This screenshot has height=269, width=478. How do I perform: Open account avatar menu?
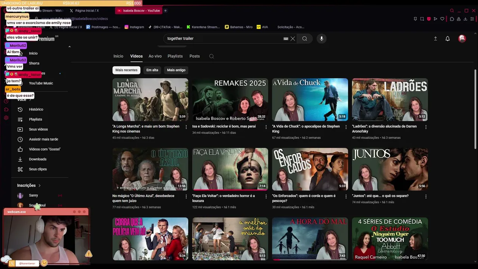click(462, 38)
